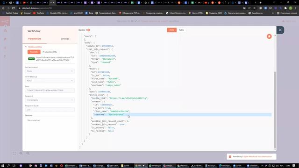Open the Authentication dropdown
The height and width of the screenshot is (168, 299).
coord(50,71)
